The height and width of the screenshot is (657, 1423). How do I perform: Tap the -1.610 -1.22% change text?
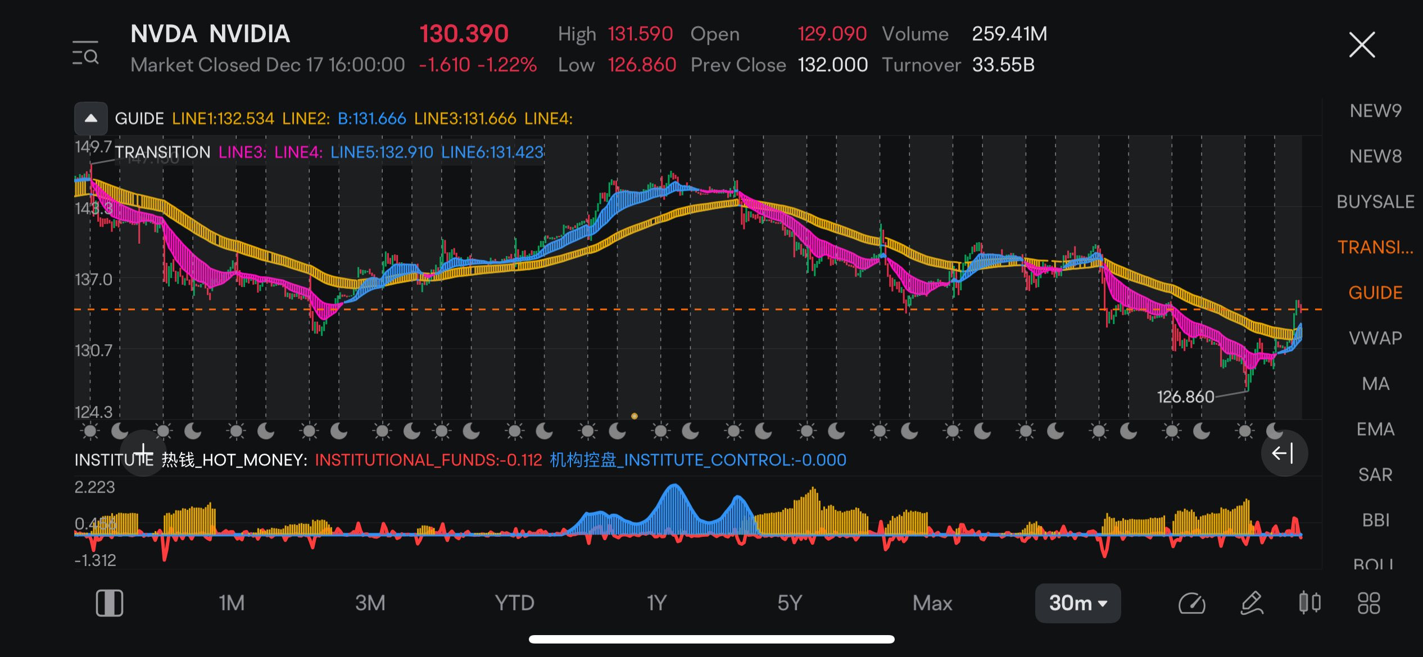[478, 65]
